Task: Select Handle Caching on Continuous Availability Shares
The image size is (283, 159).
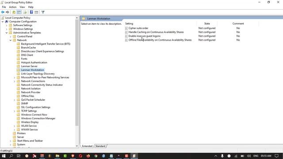Action: pos(156,32)
